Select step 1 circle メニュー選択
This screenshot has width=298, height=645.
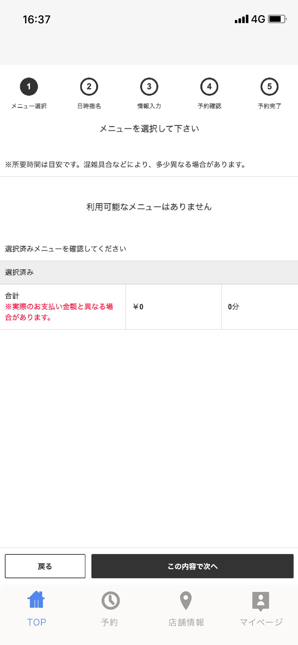point(29,86)
